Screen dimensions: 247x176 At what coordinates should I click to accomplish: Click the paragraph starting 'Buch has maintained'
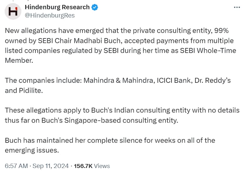coord(110,145)
